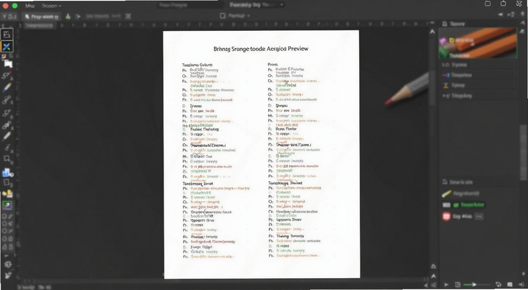Image resolution: width=528 pixels, height=290 pixels.
Task: Select the row with the blue arrow icon in right panel
Action: (477, 75)
